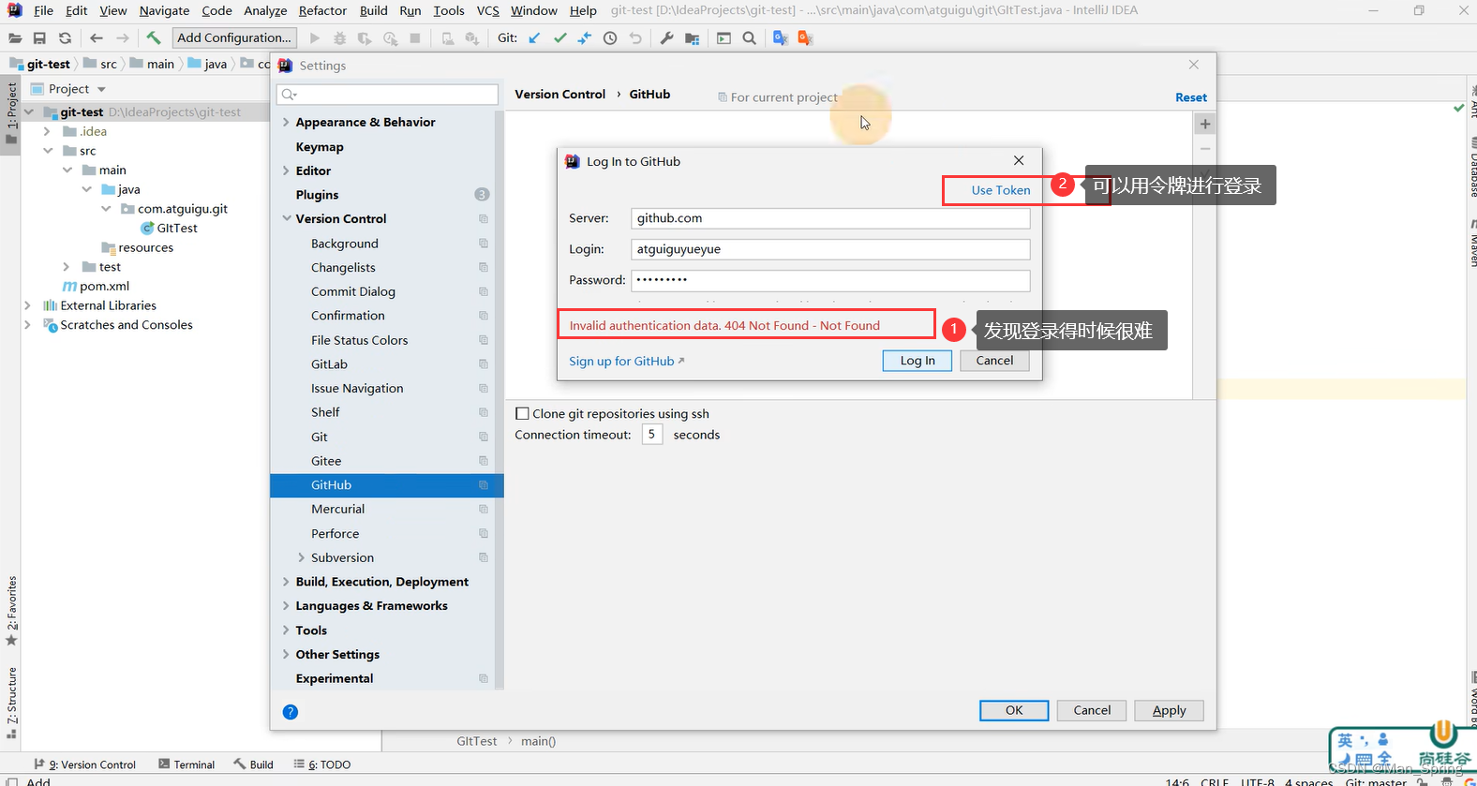Click Reset link in Settings header
1477x786 pixels.
[1191, 97]
